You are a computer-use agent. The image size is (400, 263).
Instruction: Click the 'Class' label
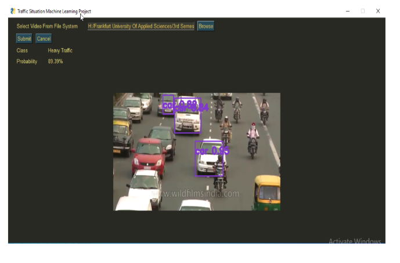point(22,51)
